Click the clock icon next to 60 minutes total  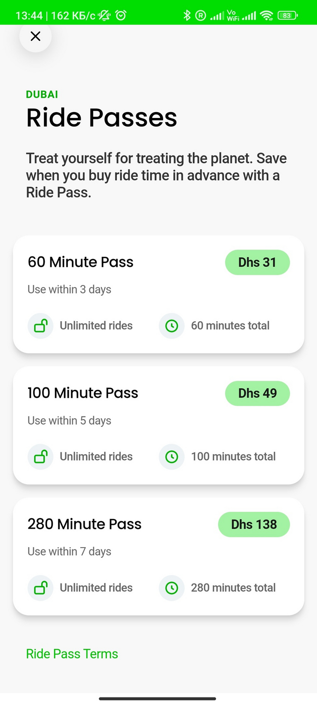click(x=171, y=326)
